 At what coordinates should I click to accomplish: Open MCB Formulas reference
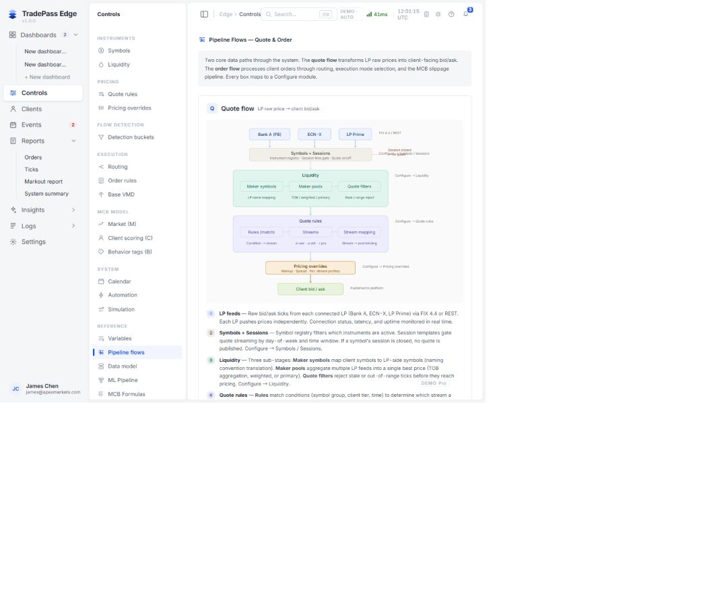(137, 394)
